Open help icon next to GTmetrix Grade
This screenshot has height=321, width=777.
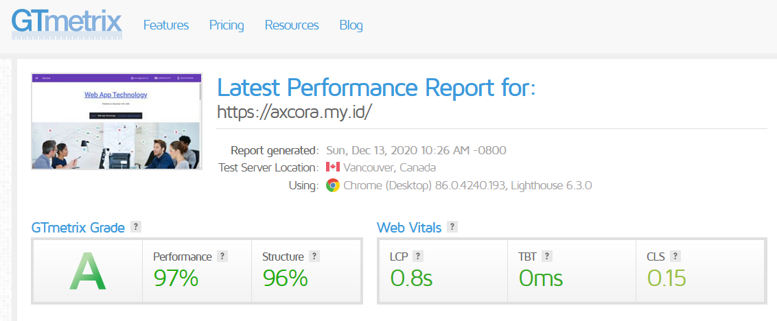point(136,227)
